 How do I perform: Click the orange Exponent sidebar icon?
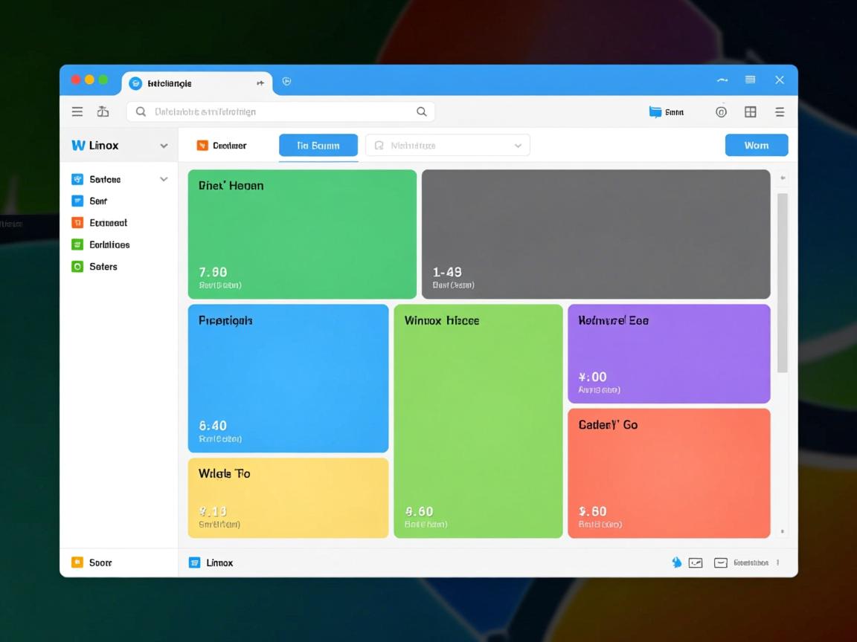[x=77, y=223]
